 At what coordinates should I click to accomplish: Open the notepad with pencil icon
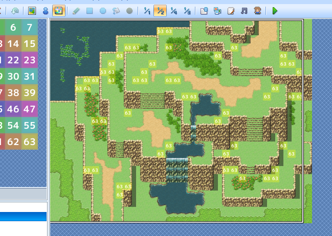pyautogui.click(x=231, y=11)
